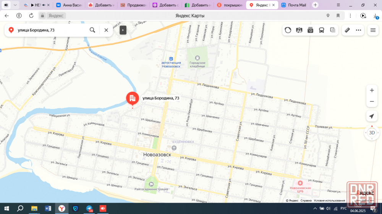Image resolution: width=382 pixels, height=214 pixels.
Task: Click the Городское кладбище marker
Action: click(197, 58)
